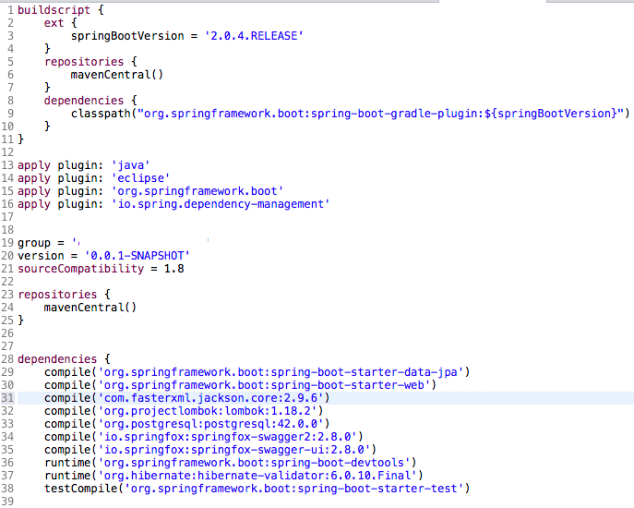Click 'repositories {' on line 23
This screenshot has height=508, width=634.
point(64,295)
